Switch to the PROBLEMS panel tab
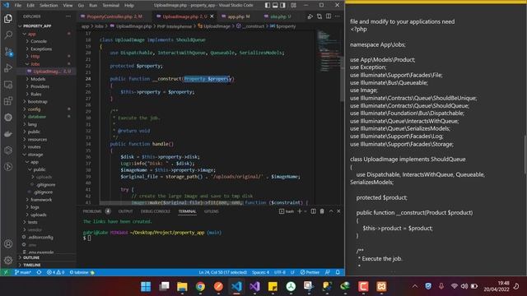 92,211
